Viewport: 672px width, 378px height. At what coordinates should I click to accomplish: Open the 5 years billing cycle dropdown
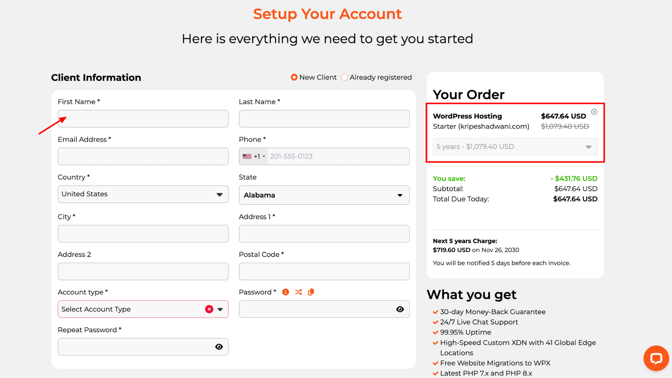pos(515,147)
